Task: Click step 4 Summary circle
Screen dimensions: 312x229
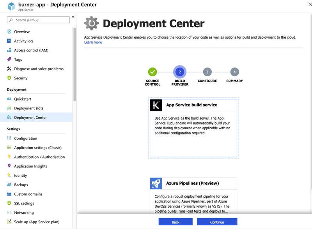Action: 235,72
